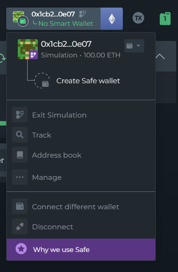The width and height of the screenshot is (178, 272).
Task: Toggle the account menu via header address
Action: (x=53, y=14)
